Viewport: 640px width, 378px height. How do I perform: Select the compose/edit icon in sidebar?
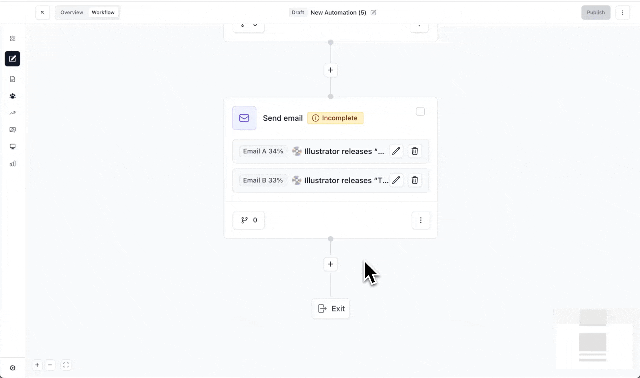point(13,58)
